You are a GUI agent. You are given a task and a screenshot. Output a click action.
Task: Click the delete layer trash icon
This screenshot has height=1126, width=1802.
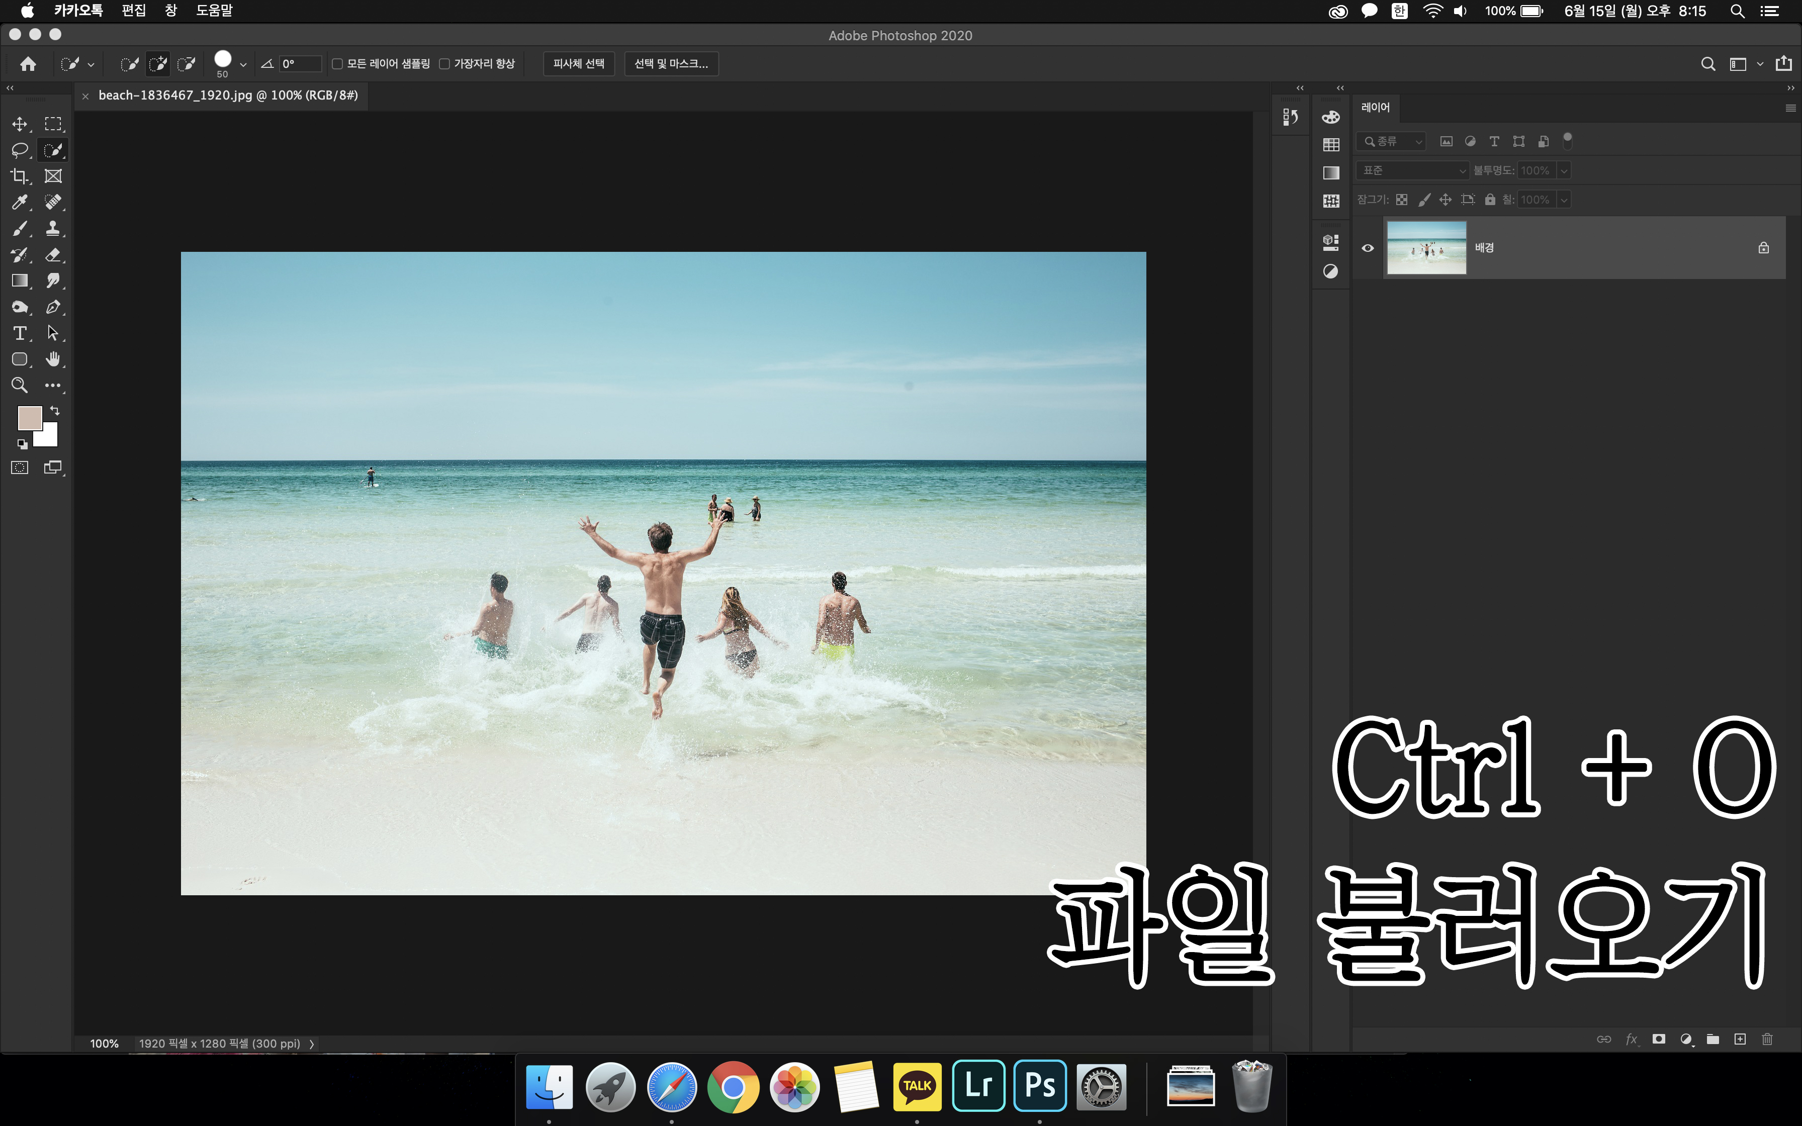click(x=1766, y=1039)
